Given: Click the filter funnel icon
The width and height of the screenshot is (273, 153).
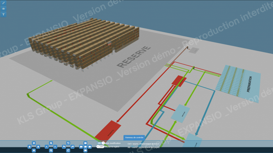Looking at the screenshot, I should 3,15.
